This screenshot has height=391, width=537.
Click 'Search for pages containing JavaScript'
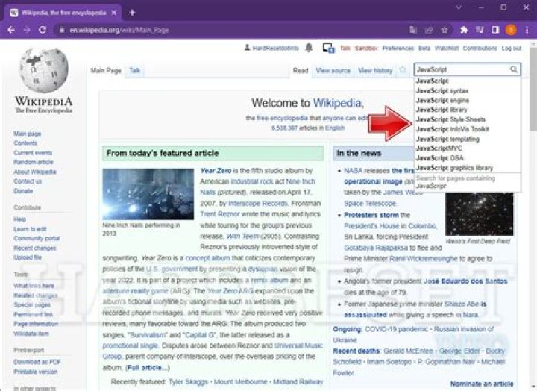point(468,182)
